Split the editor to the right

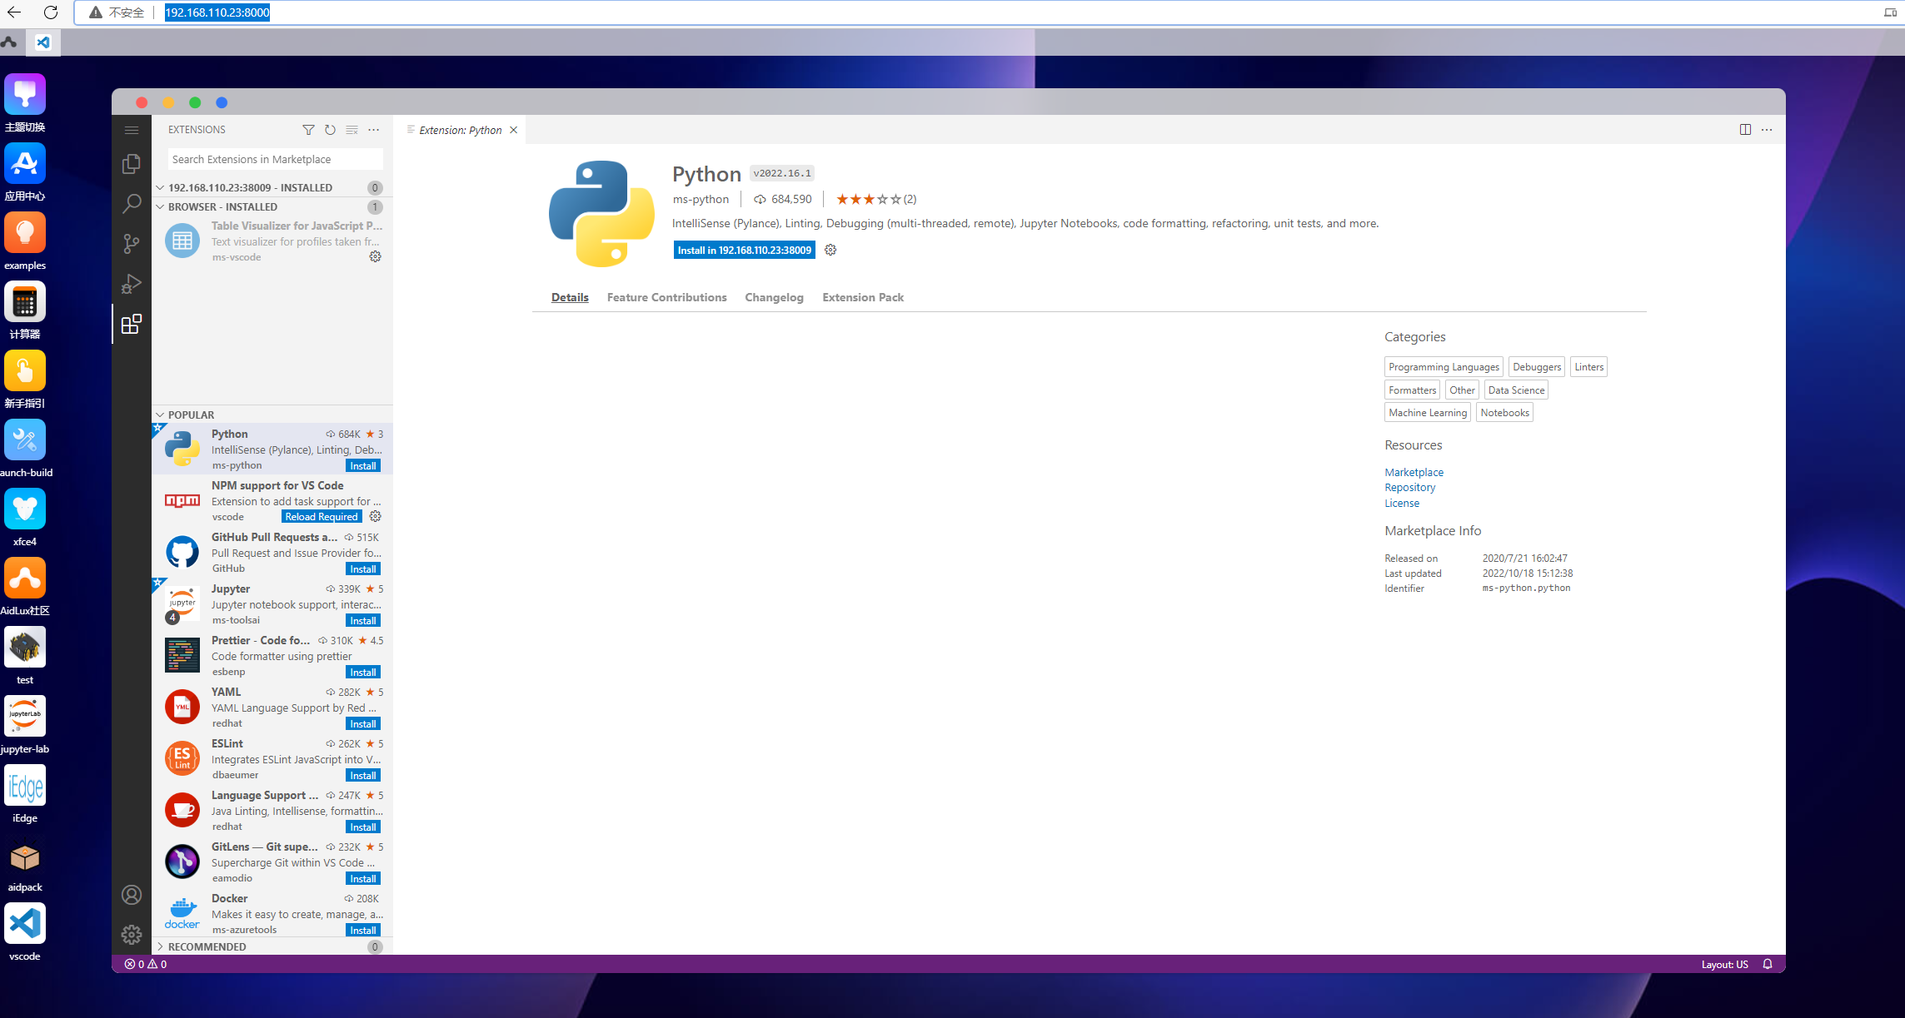[x=1745, y=130]
